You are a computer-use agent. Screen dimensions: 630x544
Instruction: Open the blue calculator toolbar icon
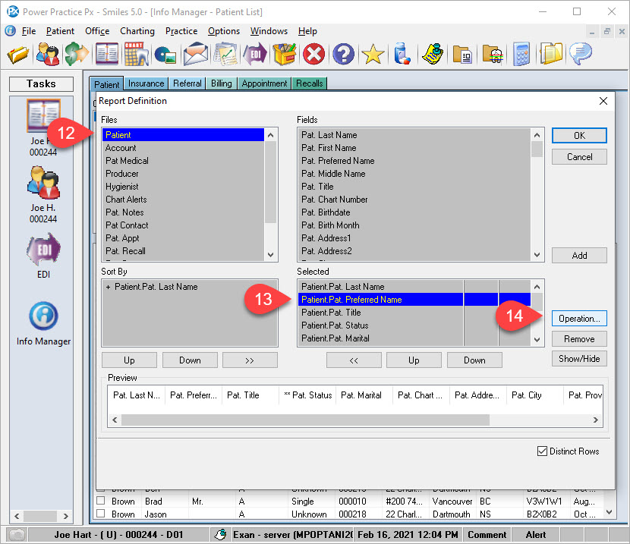521,54
